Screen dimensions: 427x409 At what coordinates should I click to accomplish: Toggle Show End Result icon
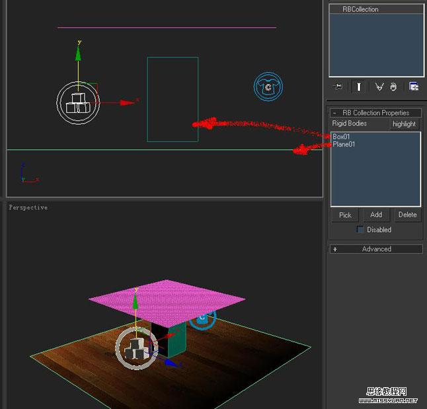point(359,87)
